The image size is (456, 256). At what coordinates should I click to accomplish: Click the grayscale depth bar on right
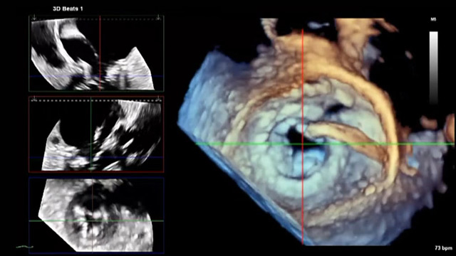click(x=434, y=68)
